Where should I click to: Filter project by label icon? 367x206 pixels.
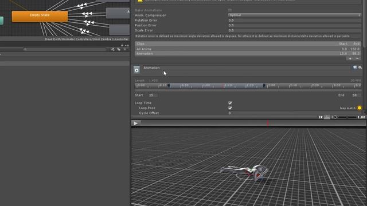coord(119,49)
